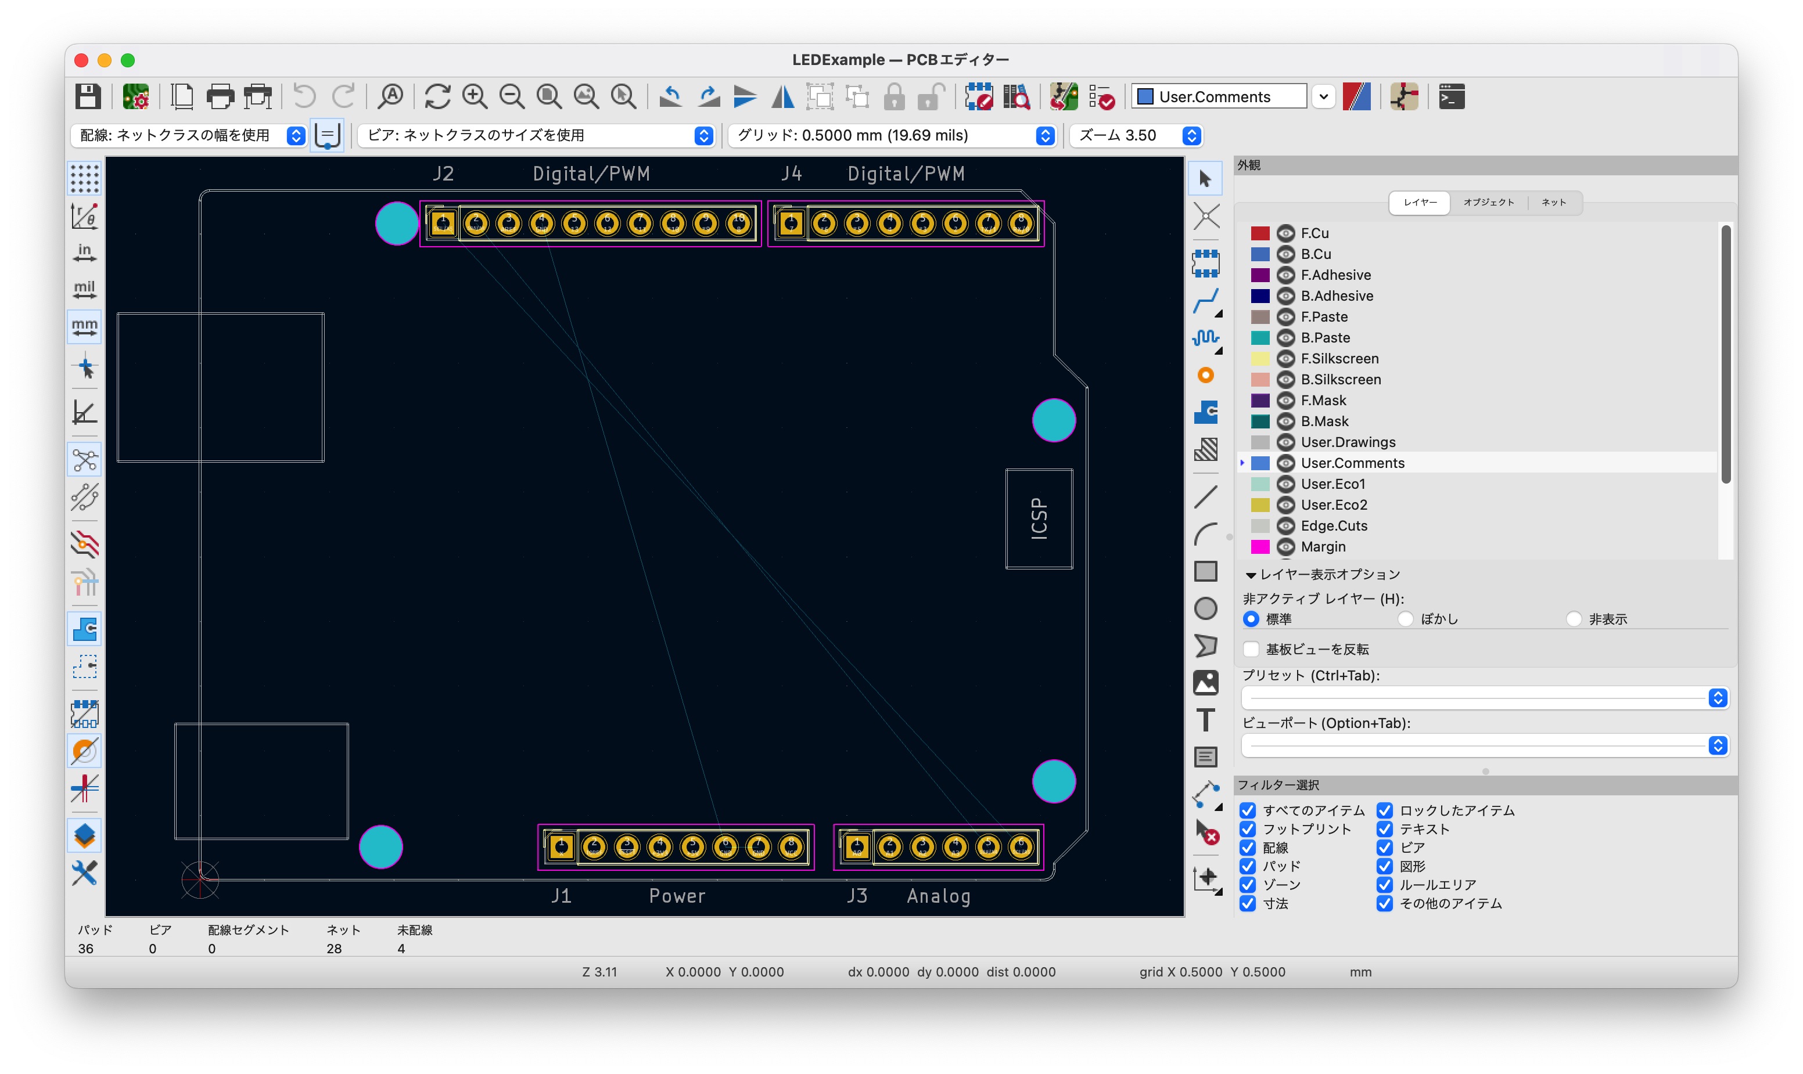Viewport: 1803px width, 1074px height.
Task: Refresh the board view
Action: [x=437, y=96]
